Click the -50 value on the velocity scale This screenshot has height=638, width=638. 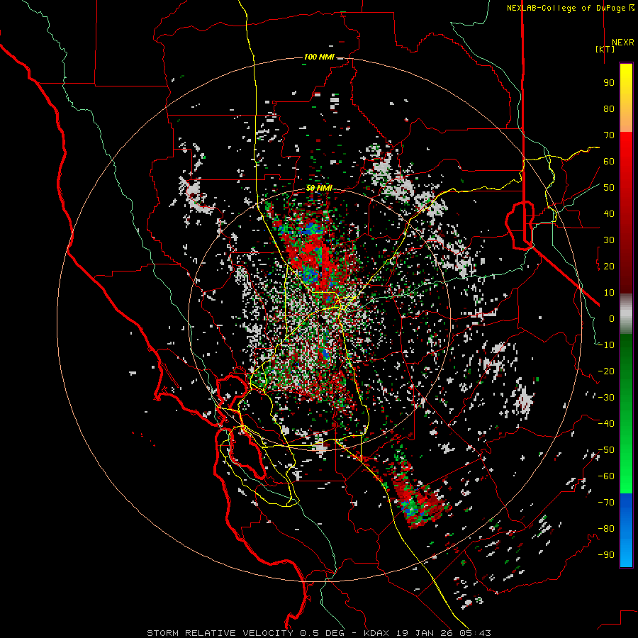[606, 450]
